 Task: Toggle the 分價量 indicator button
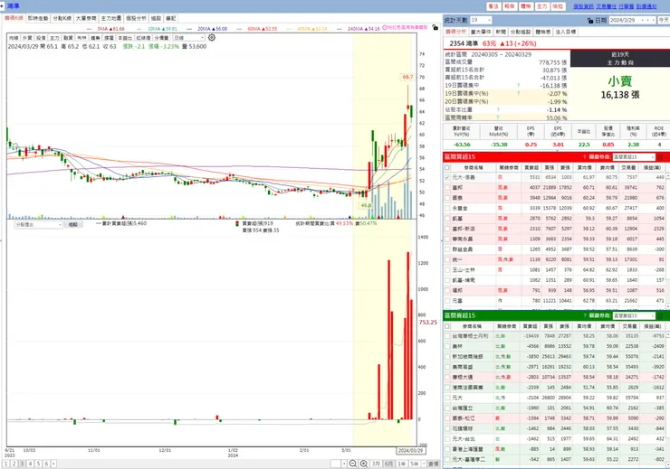(x=161, y=38)
